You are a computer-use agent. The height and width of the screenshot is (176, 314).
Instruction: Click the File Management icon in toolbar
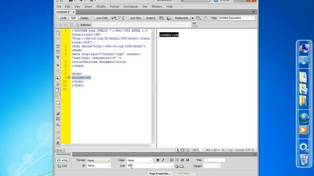tap(161, 18)
